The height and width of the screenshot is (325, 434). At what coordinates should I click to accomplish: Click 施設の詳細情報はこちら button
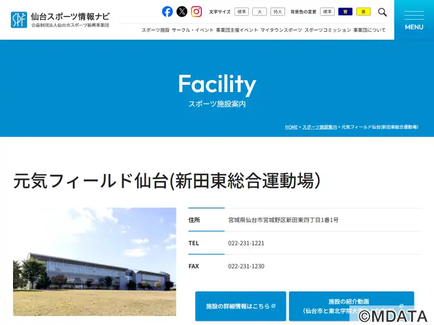pyautogui.click(x=240, y=306)
